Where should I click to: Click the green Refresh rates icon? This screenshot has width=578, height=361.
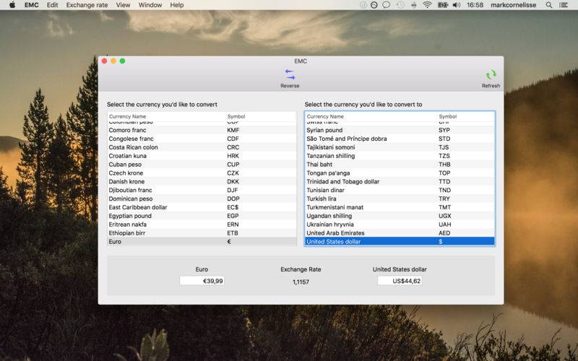491,75
